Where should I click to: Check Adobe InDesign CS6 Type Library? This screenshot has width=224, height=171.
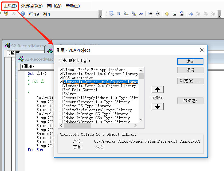click(61, 118)
